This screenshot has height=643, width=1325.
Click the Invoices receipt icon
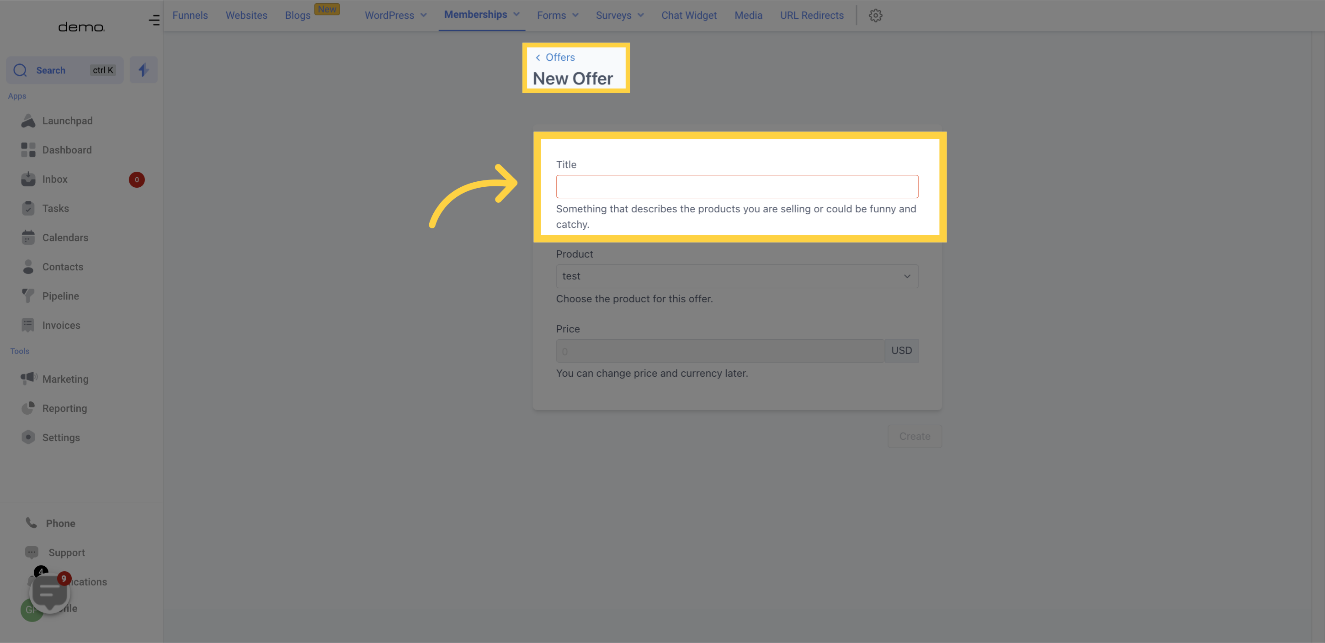click(x=28, y=325)
